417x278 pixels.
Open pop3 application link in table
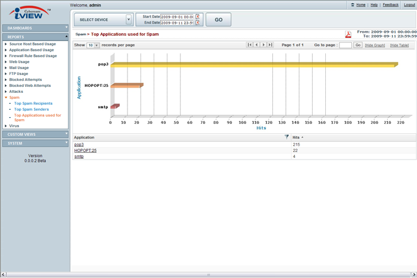[x=79, y=145]
